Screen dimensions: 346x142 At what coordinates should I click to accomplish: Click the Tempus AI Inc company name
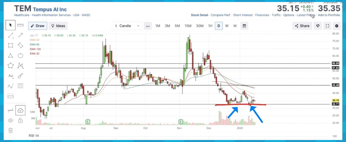(x=50, y=9)
